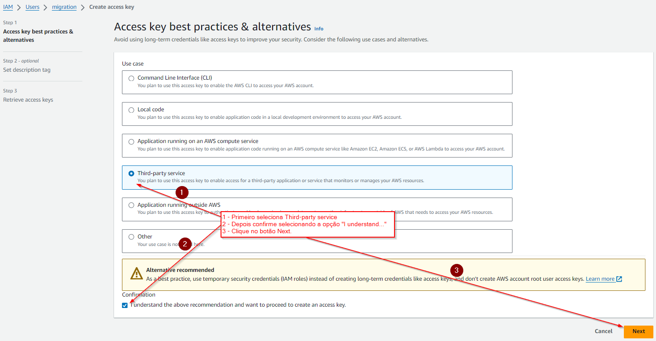
Task: Click the red annotation marker numbered 3
Action: pyautogui.click(x=457, y=270)
